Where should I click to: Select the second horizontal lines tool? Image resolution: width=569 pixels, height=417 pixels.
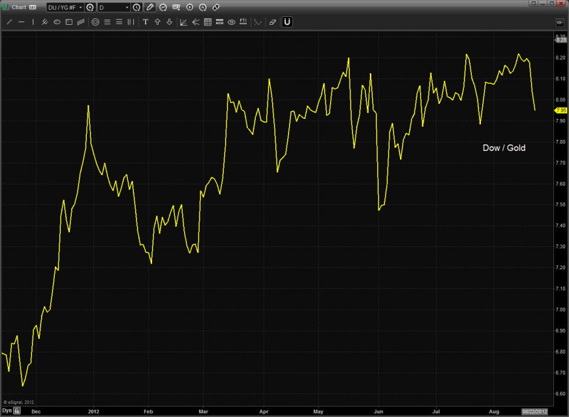119,22
